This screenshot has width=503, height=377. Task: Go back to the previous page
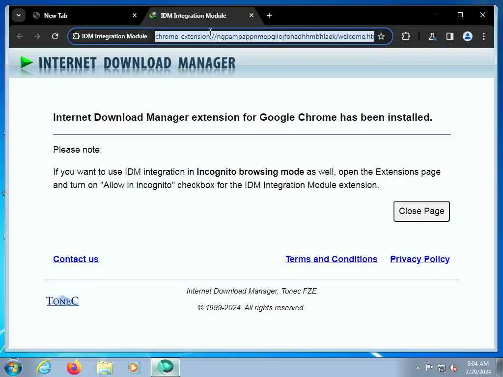coord(20,36)
